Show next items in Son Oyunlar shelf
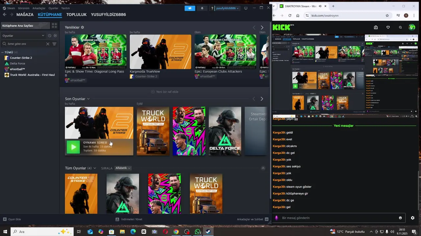421x236 pixels. 262,99
